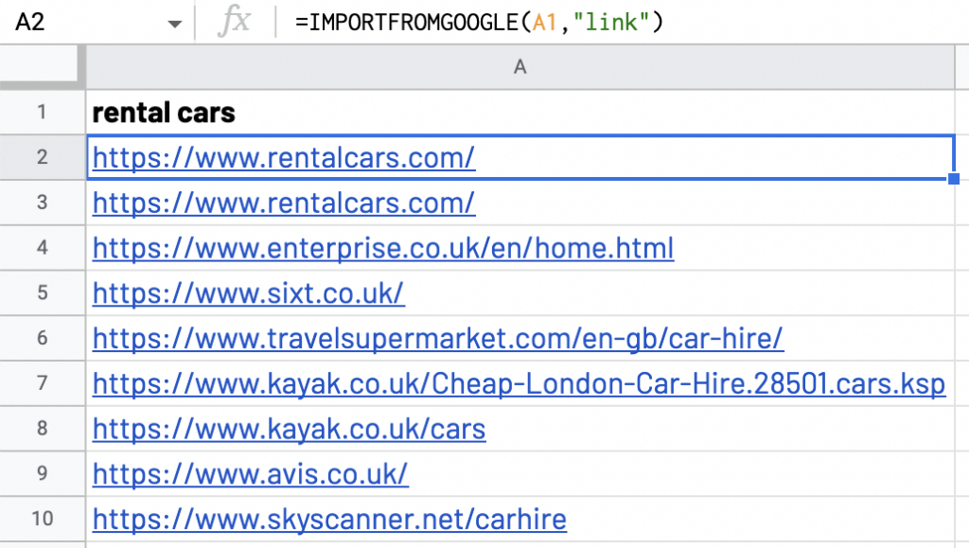Open the sixt.co.uk link
The width and height of the screenshot is (969, 548).
248,293
